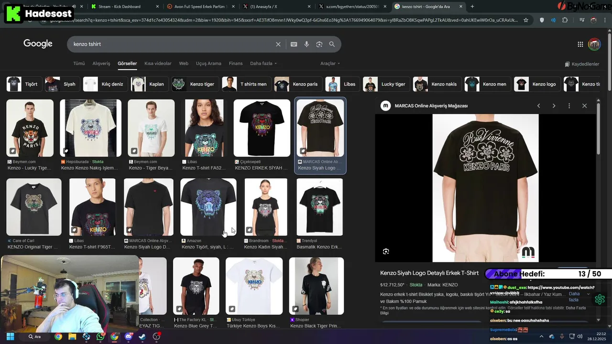The width and height of the screenshot is (612, 344).
Task: Open the Chrome three-dot menu
Action: click(606, 20)
